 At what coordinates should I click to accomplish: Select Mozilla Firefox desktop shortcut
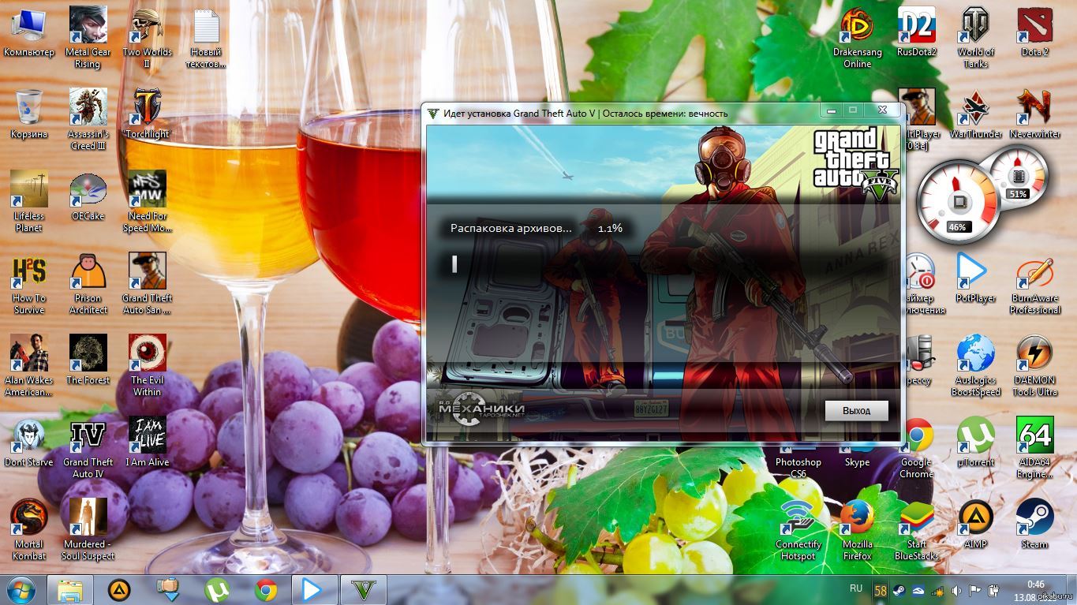(857, 530)
